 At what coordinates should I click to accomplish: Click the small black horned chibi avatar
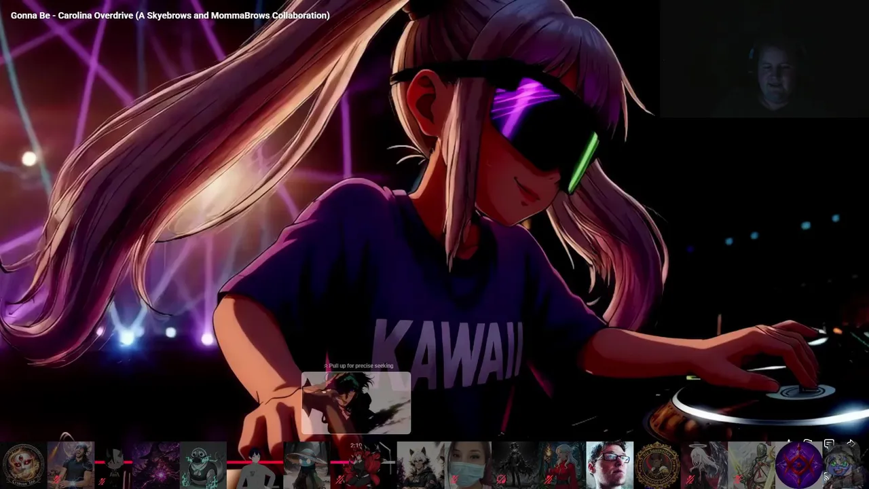(115, 466)
